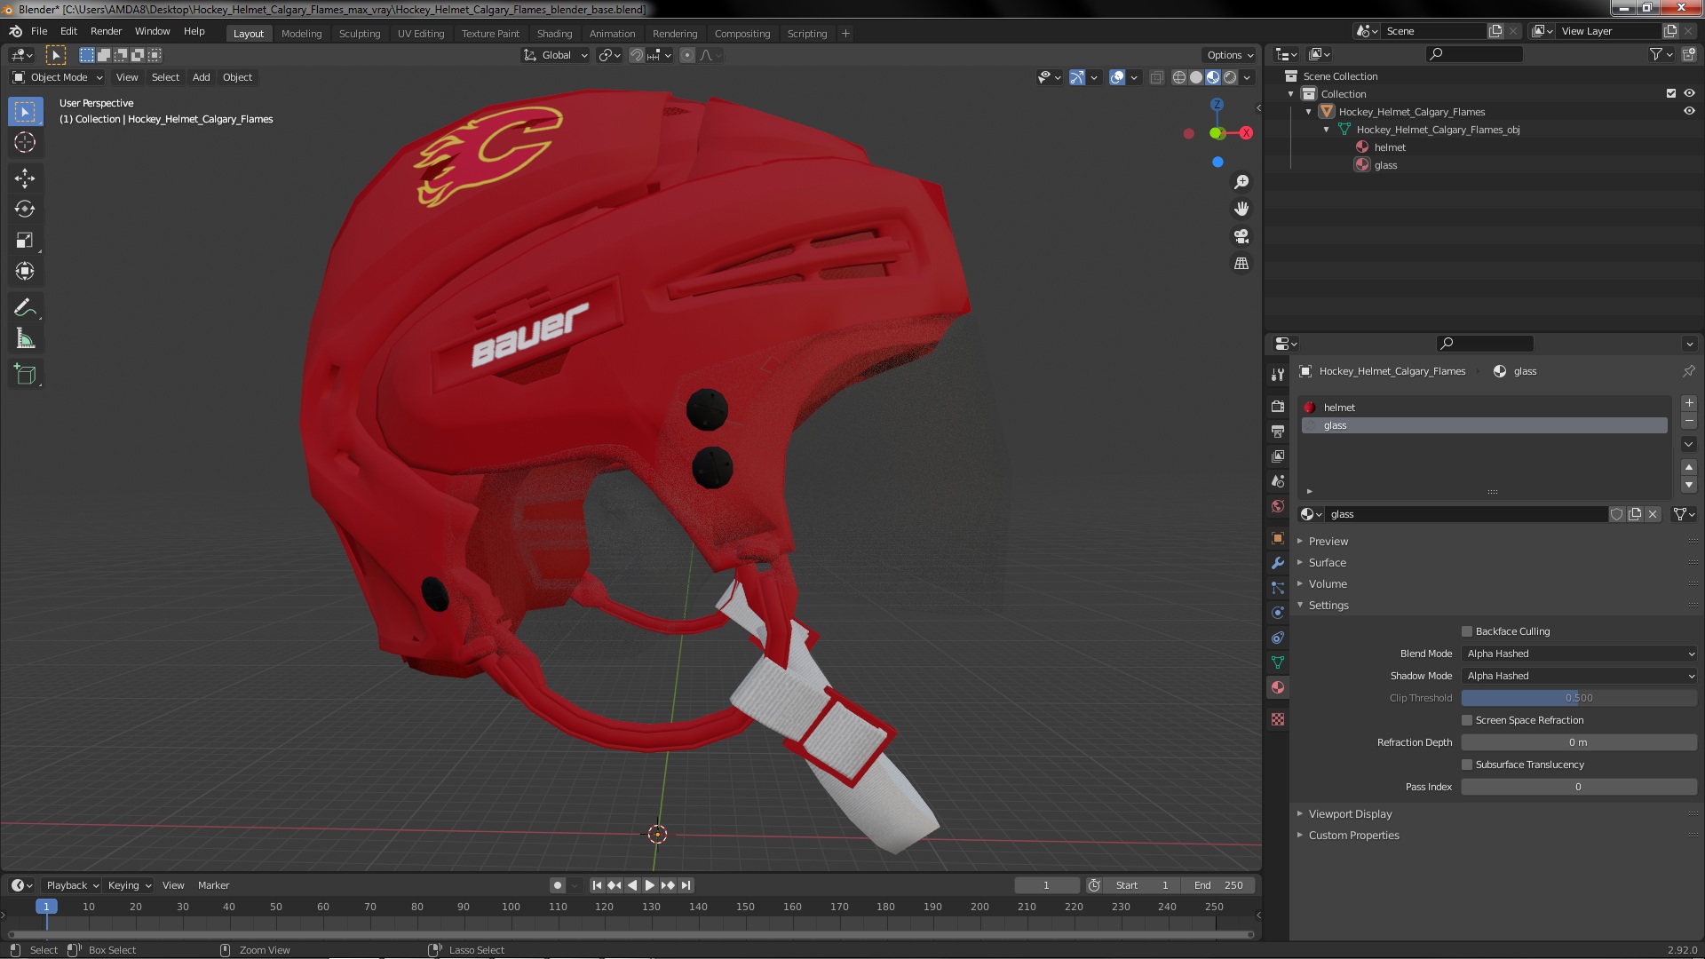This screenshot has width=1705, height=959.
Task: Toggle camera view icon
Action: 1241,236
